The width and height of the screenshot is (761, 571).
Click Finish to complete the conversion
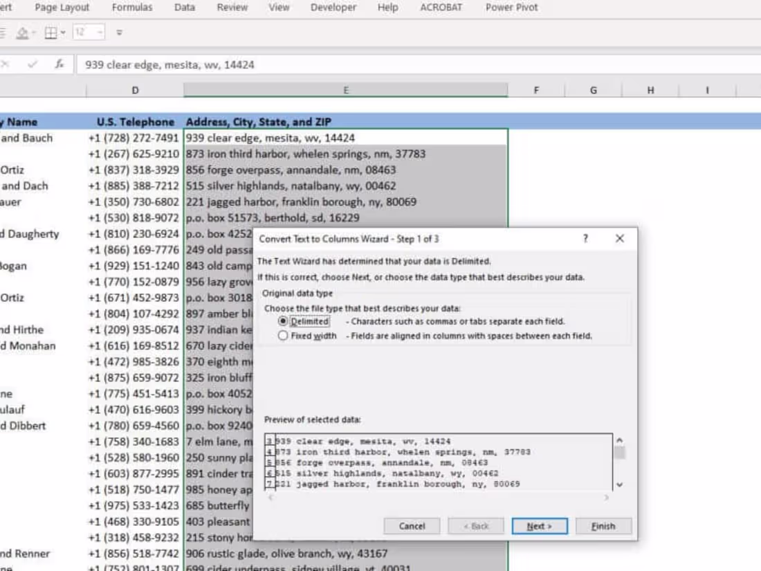pyautogui.click(x=603, y=526)
